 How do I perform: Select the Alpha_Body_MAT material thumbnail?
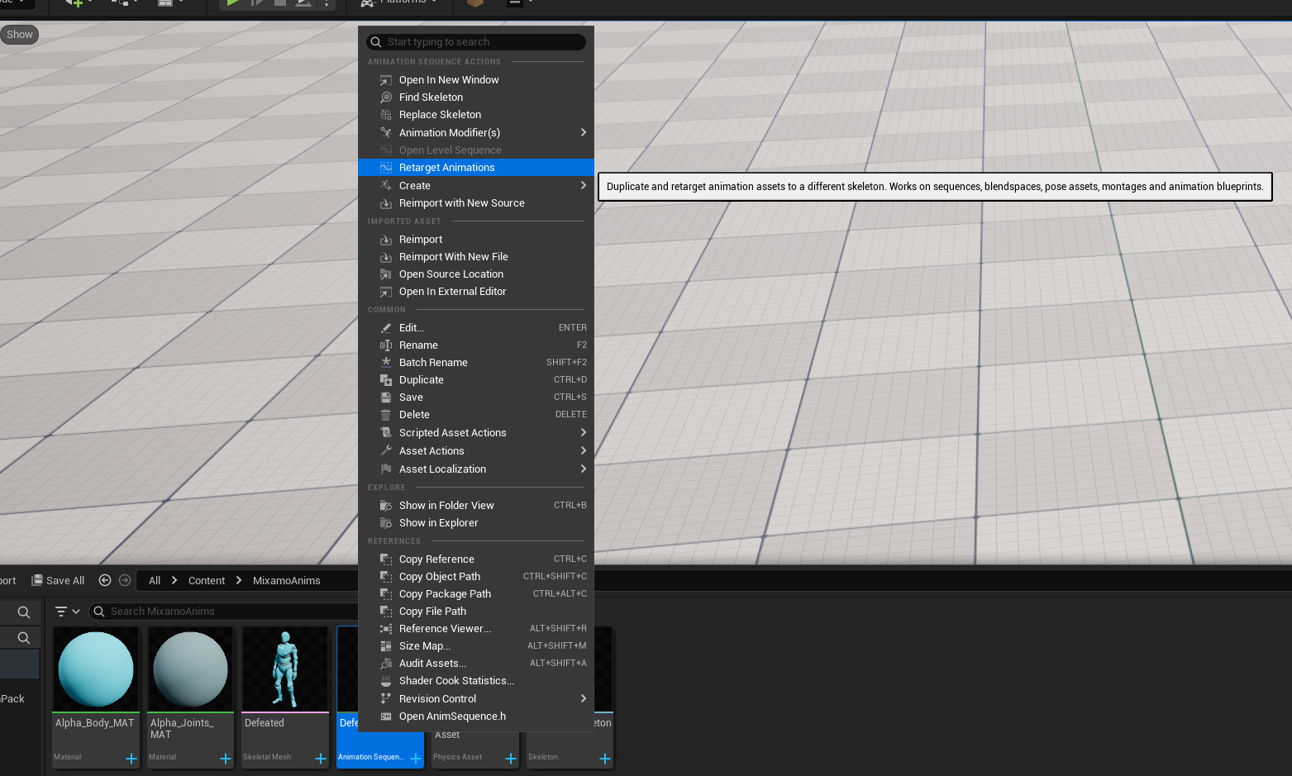(96, 669)
